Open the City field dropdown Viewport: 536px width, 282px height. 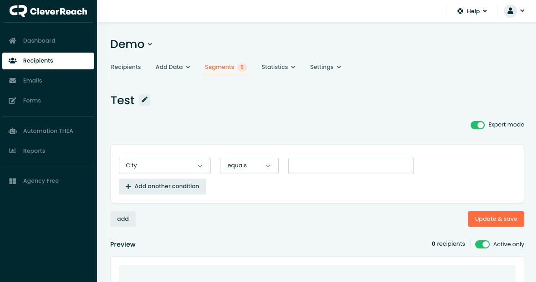coord(164,166)
